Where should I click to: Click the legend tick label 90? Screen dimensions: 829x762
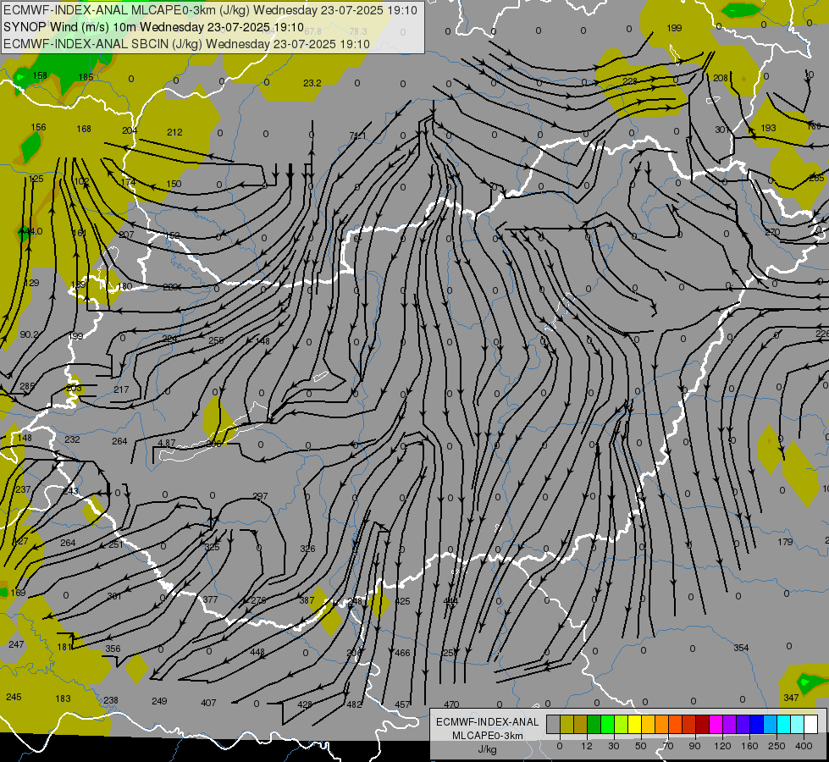click(x=694, y=746)
